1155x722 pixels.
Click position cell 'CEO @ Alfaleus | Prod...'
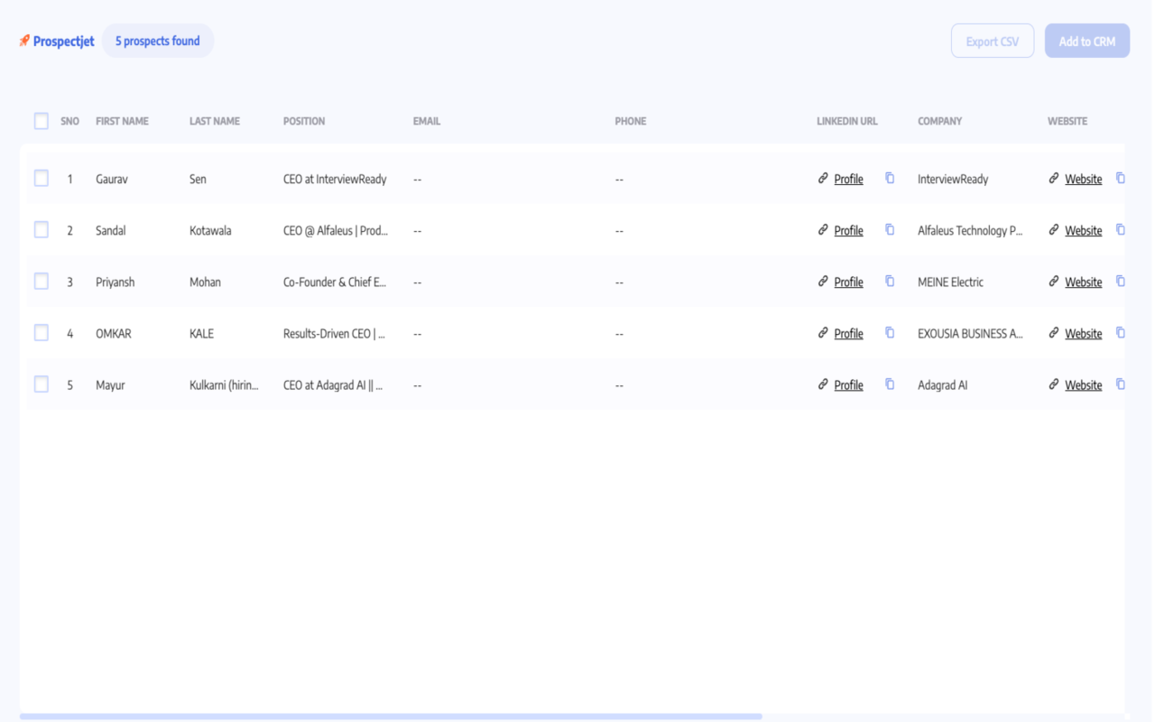pyautogui.click(x=336, y=230)
